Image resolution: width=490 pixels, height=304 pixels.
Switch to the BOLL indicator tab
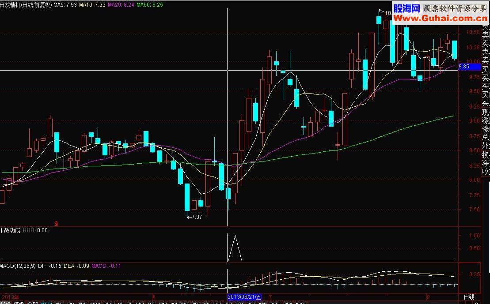(x=275, y=303)
